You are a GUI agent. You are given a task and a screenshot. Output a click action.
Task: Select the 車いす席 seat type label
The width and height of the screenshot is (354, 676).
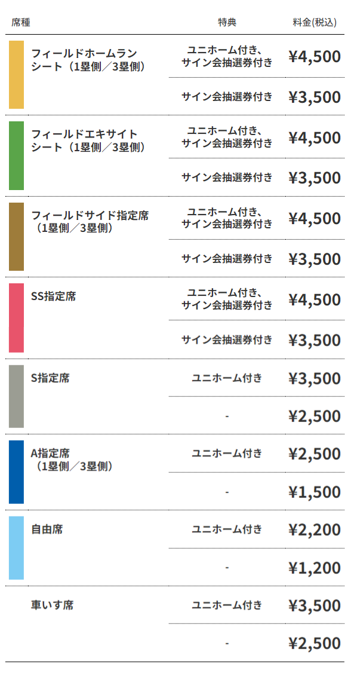tap(52, 605)
